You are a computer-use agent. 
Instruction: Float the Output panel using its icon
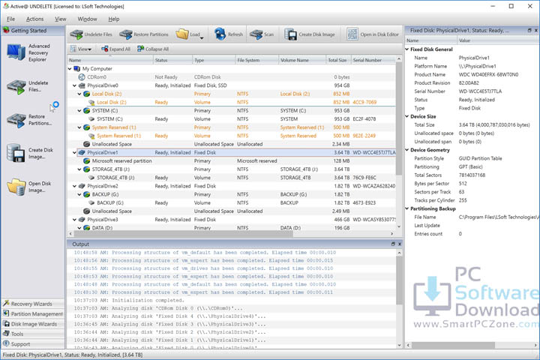click(393, 244)
